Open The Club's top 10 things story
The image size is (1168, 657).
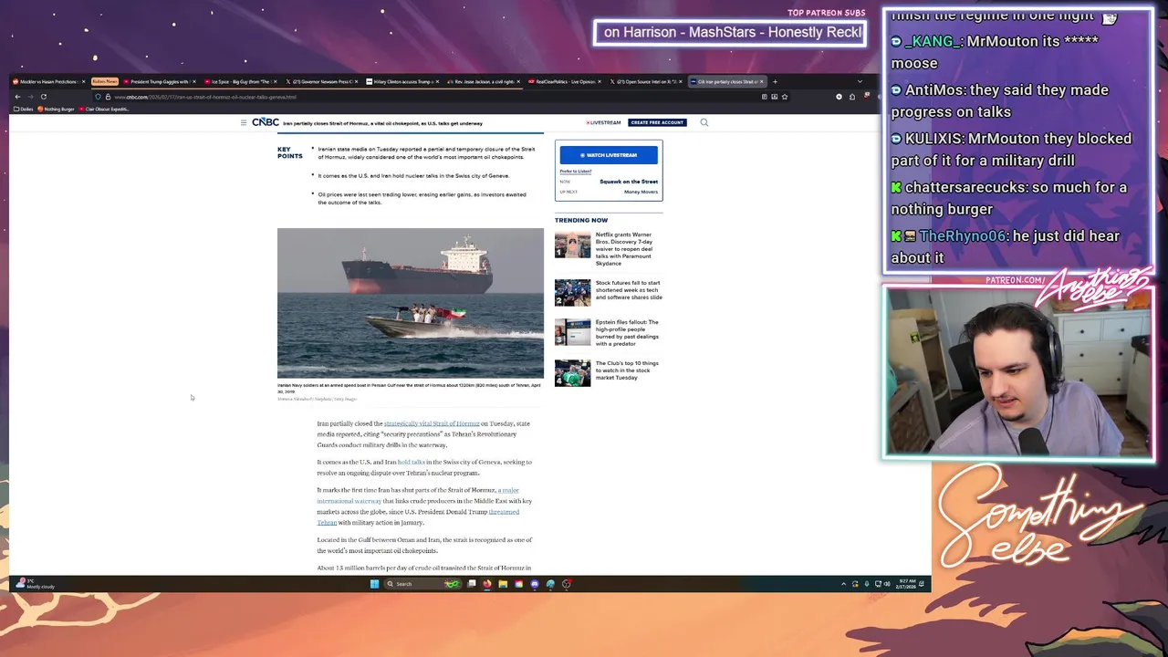(x=629, y=370)
